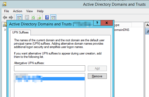Screen dimensions: 149x97
Task: Open the View menu
Action: [29, 11]
